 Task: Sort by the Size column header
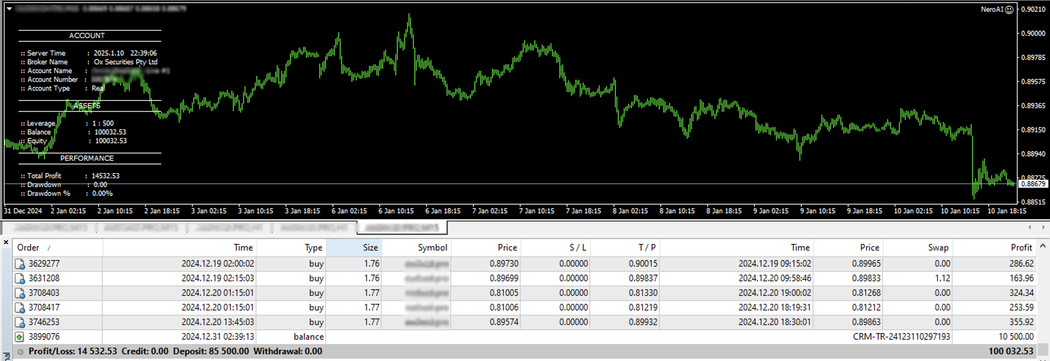(x=354, y=247)
